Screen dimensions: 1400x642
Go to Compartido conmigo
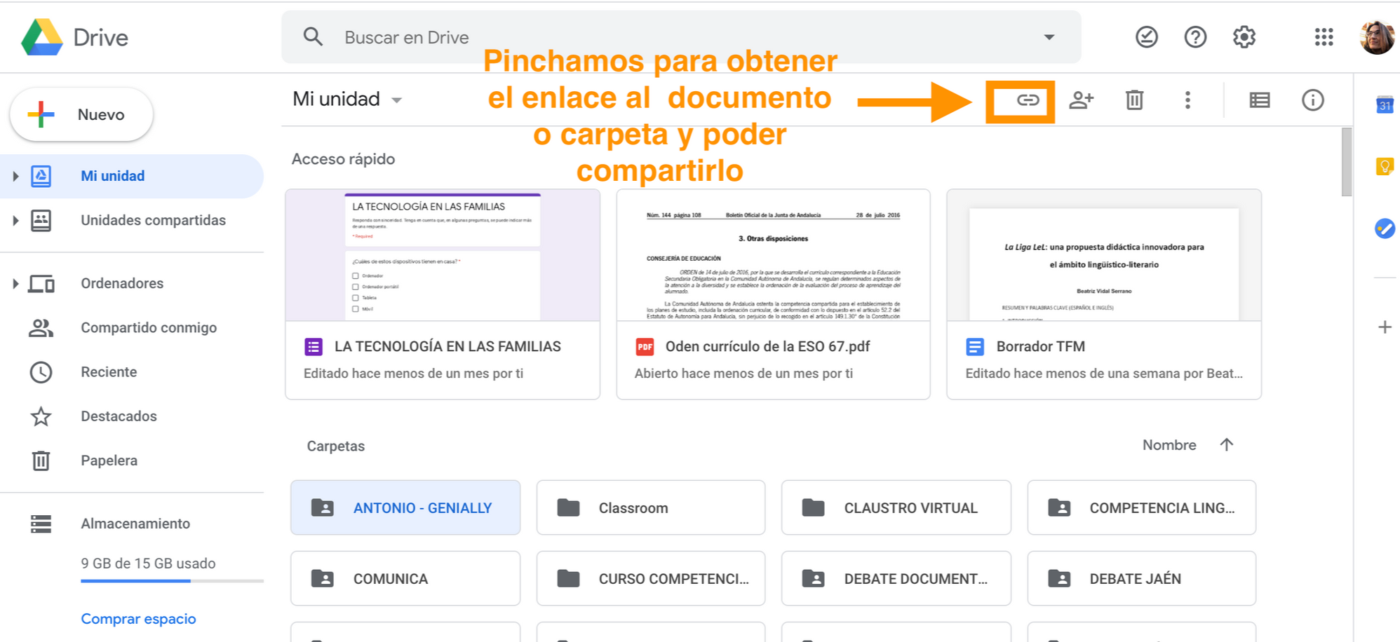click(148, 327)
